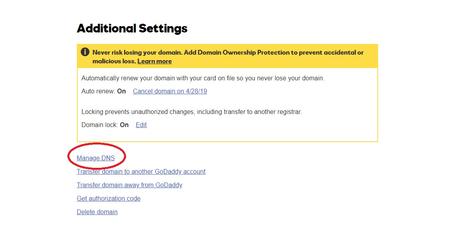Click the auto renew description text
The height and width of the screenshot is (243, 455).
click(x=203, y=78)
